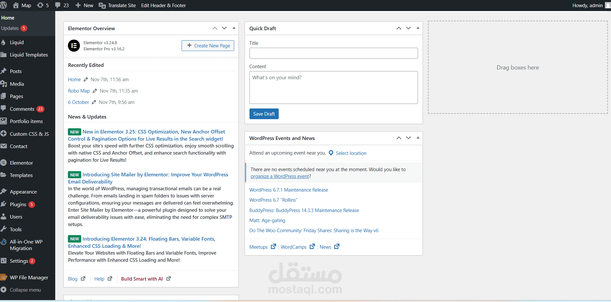Open the Pages menu

[x=16, y=96]
